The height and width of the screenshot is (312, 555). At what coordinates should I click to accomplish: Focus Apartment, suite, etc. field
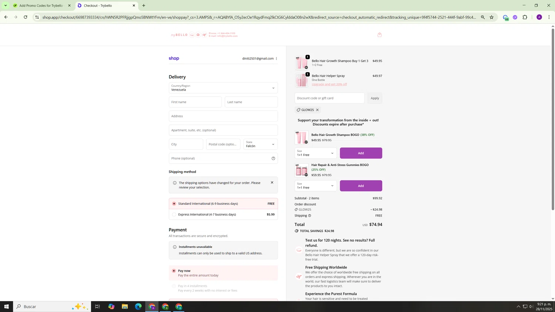(223, 130)
